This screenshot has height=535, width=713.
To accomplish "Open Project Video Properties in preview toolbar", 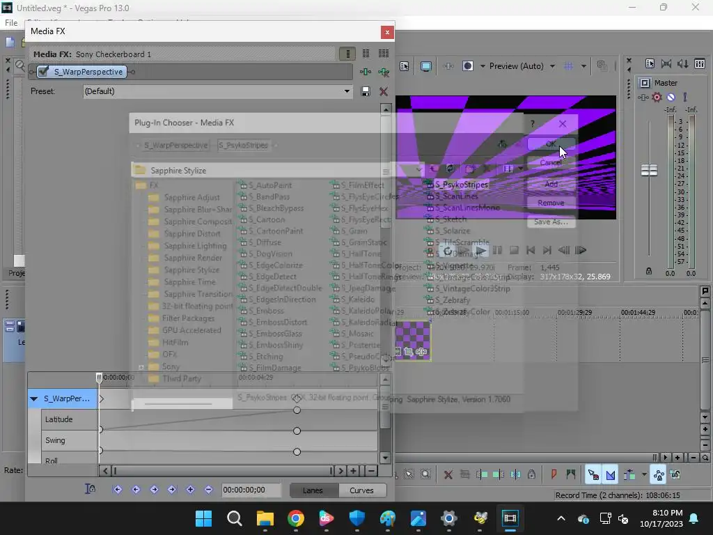I will pyautogui.click(x=405, y=66).
